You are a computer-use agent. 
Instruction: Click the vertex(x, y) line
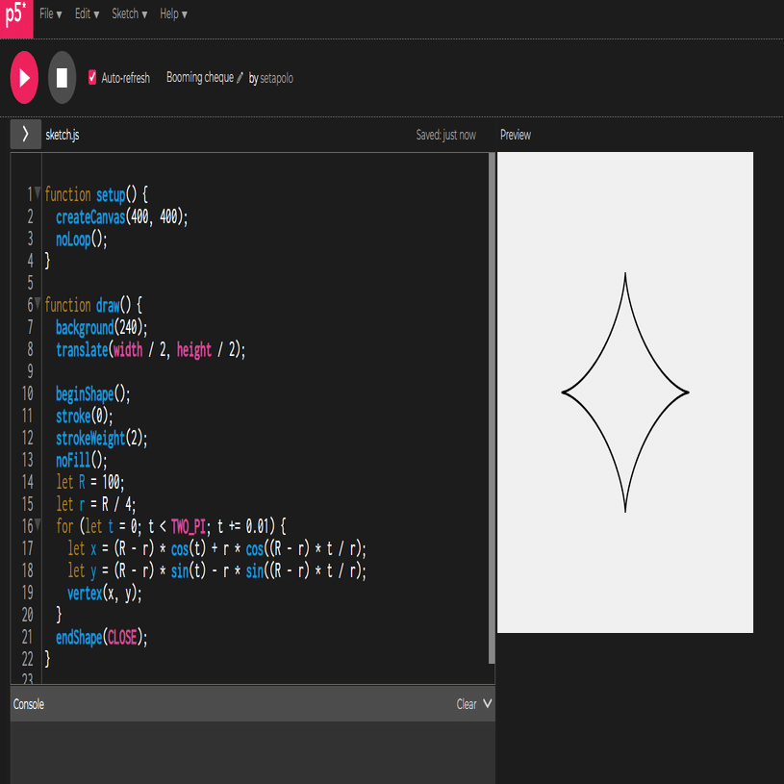(x=105, y=593)
